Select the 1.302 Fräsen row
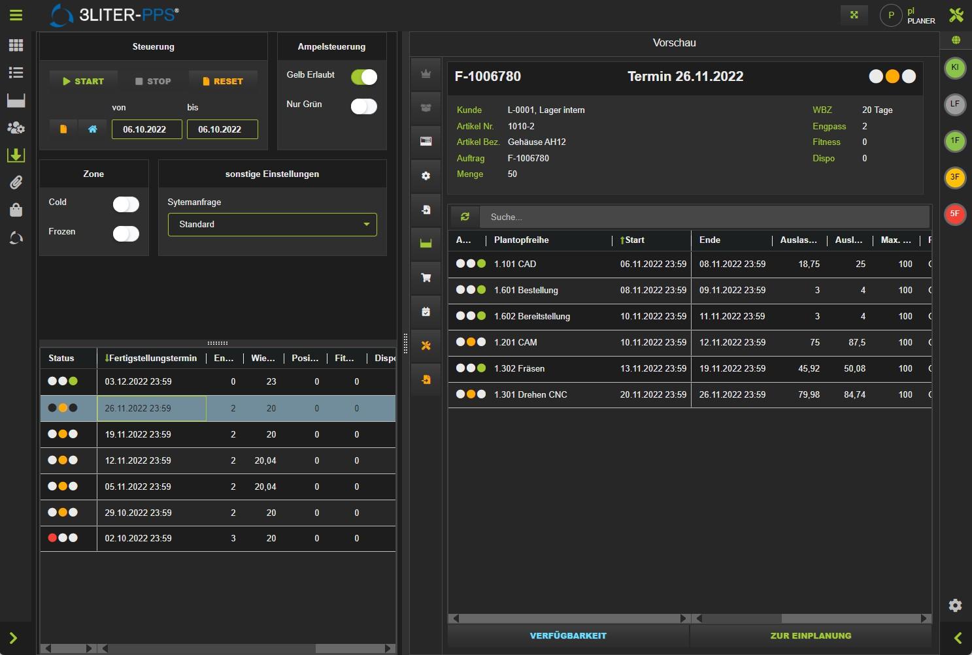Image resolution: width=972 pixels, height=655 pixels. point(690,369)
